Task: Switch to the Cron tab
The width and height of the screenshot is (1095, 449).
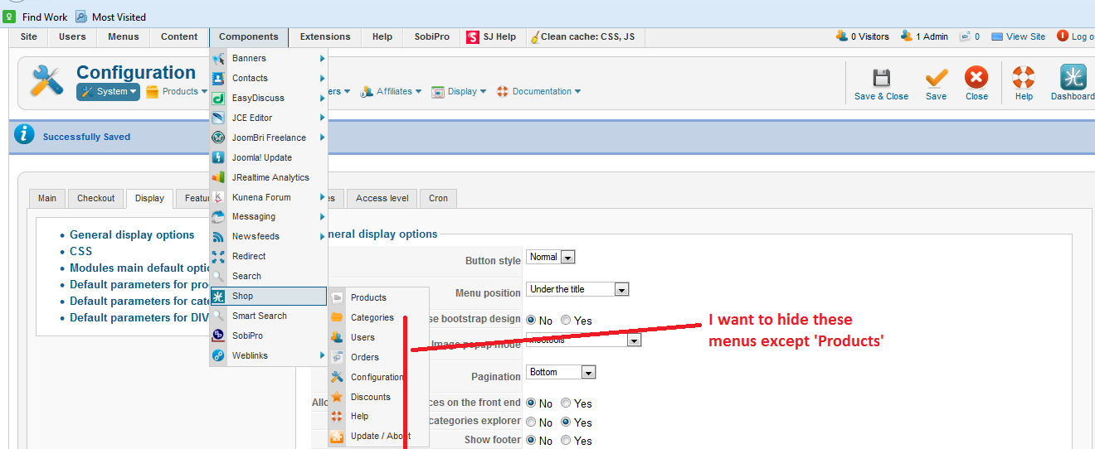Action: coord(439,198)
